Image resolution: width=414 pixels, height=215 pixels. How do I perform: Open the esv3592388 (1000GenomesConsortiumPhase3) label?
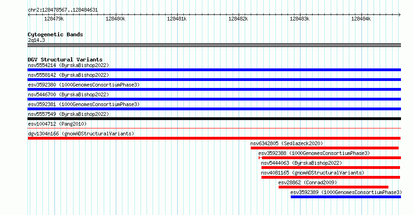pyautogui.click(x=314, y=153)
